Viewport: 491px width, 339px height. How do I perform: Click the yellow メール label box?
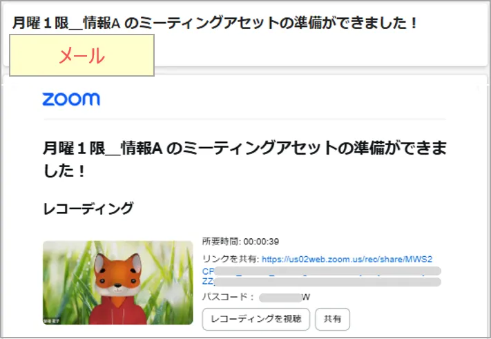81,55
